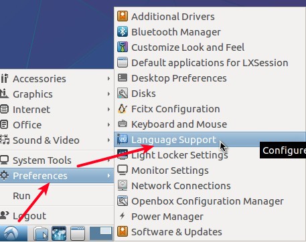Click the Default applications for LXSession icon
This screenshot has width=306, height=242.
(x=123, y=62)
